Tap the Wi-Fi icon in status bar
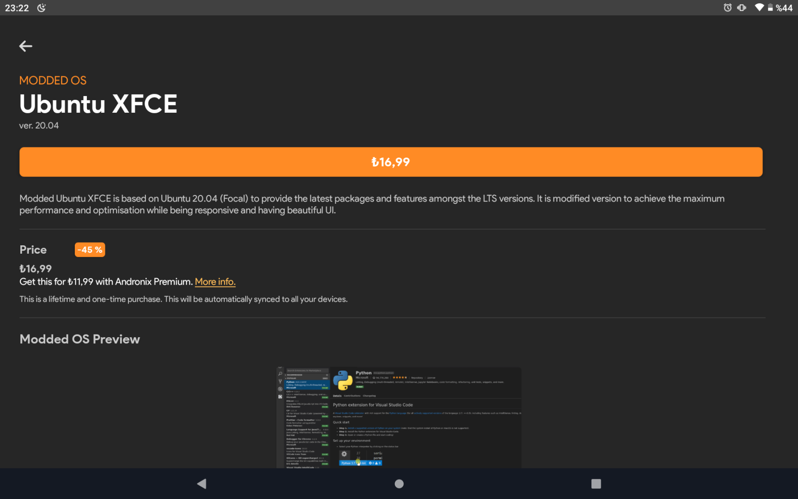The image size is (798, 499). pyautogui.click(x=759, y=7)
